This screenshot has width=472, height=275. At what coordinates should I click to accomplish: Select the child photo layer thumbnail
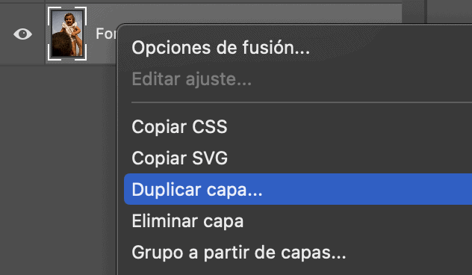coord(67,34)
